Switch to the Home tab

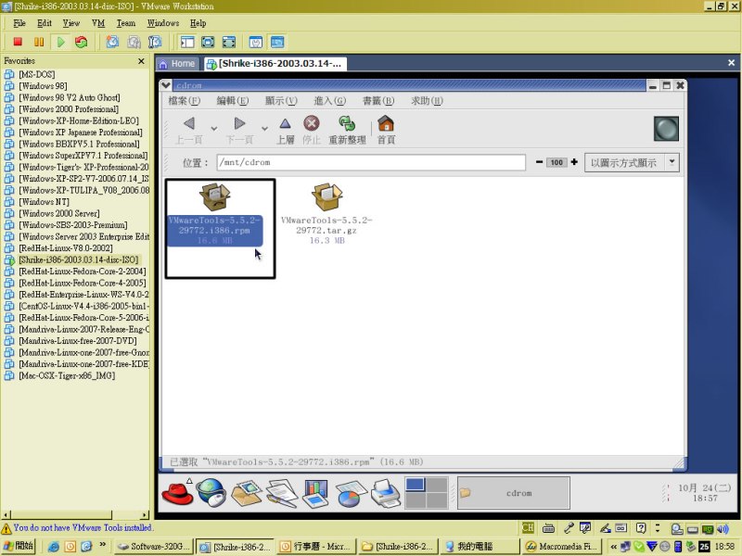pyautogui.click(x=177, y=63)
